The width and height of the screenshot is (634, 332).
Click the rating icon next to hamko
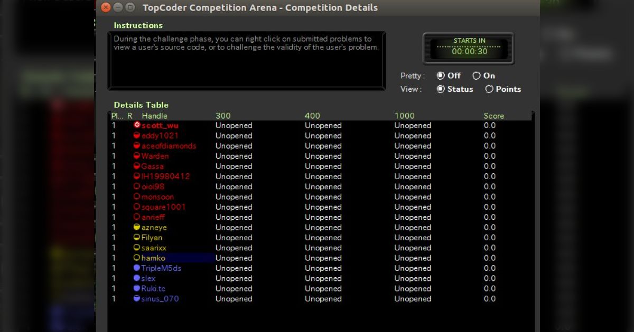tap(137, 258)
